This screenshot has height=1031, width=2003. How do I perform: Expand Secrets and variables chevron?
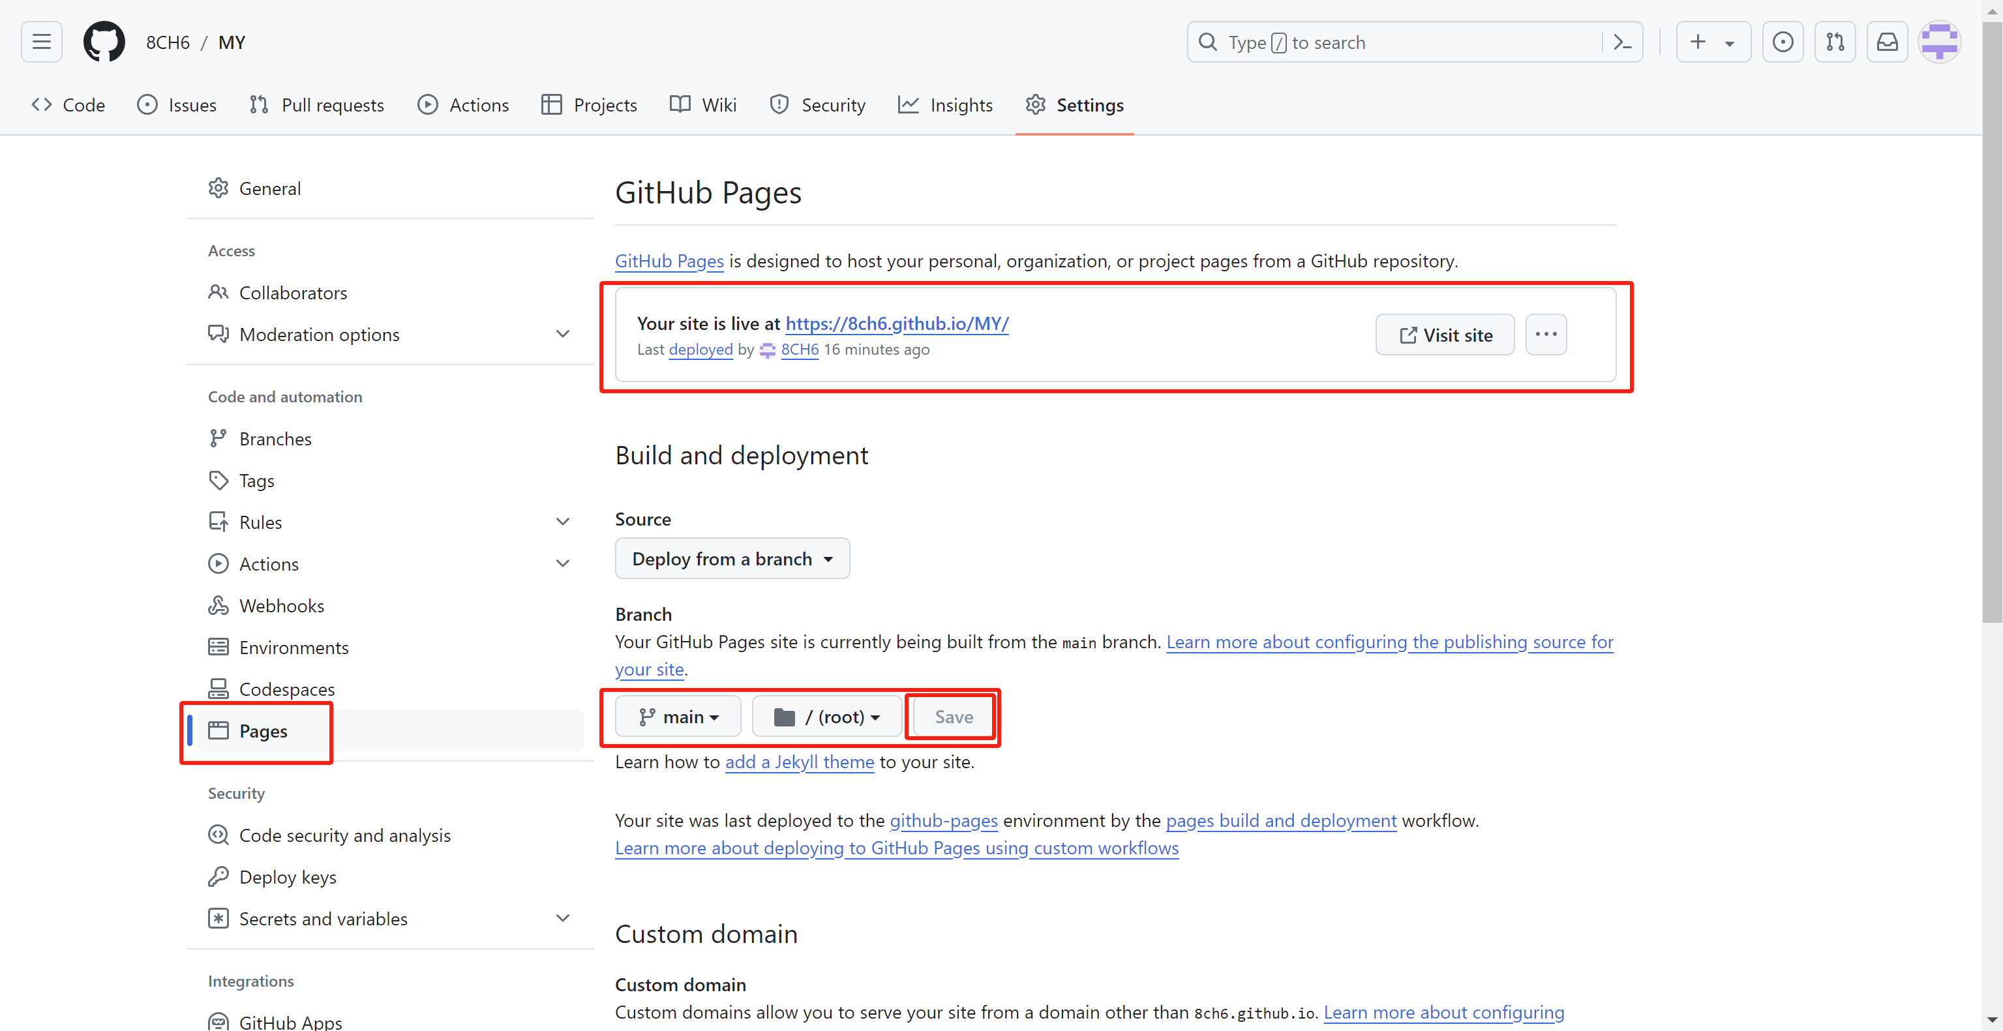[563, 918]
